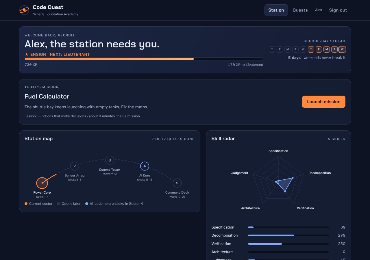Click the Judgement label on radar chart
This screenshot has height=260, width=370.
[x=240, y=173]
